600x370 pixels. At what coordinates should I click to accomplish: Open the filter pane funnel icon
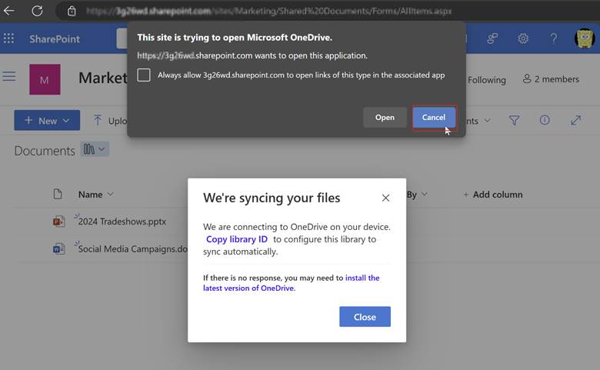(515, 121)
